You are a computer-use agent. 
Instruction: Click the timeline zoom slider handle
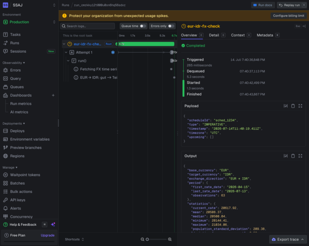[x=147, y=239]
